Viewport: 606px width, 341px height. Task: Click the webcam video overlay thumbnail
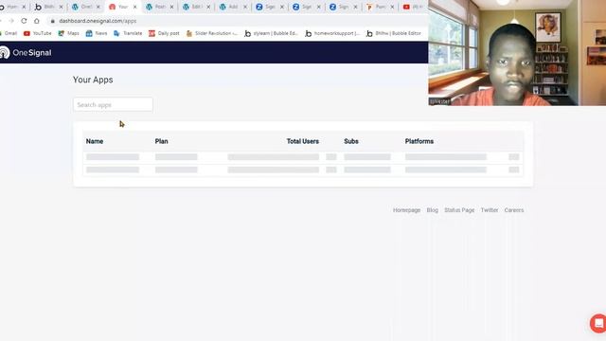click(517, 53)
